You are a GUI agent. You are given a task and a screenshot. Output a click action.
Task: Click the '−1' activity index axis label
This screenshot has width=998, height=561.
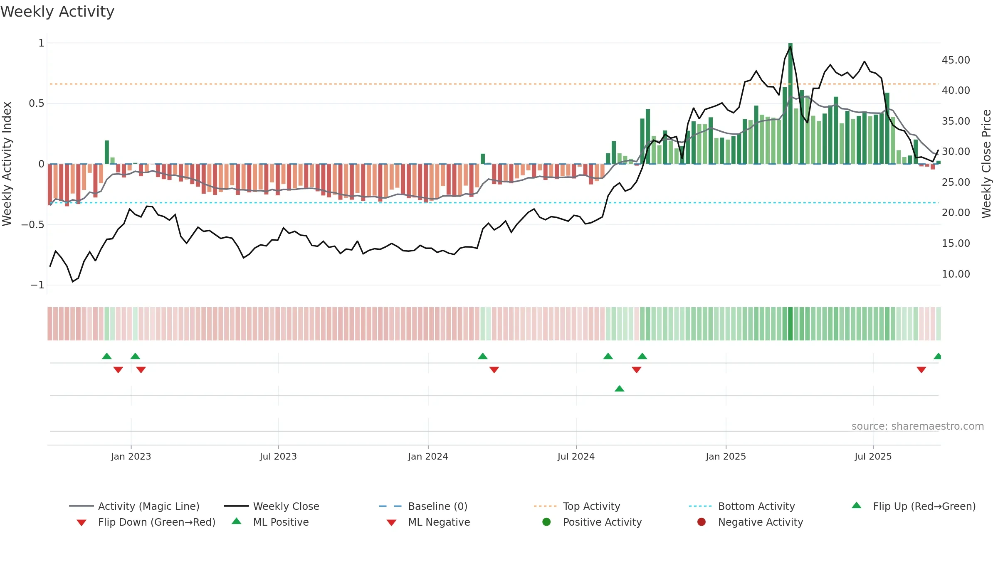click(x=37, y=285)
